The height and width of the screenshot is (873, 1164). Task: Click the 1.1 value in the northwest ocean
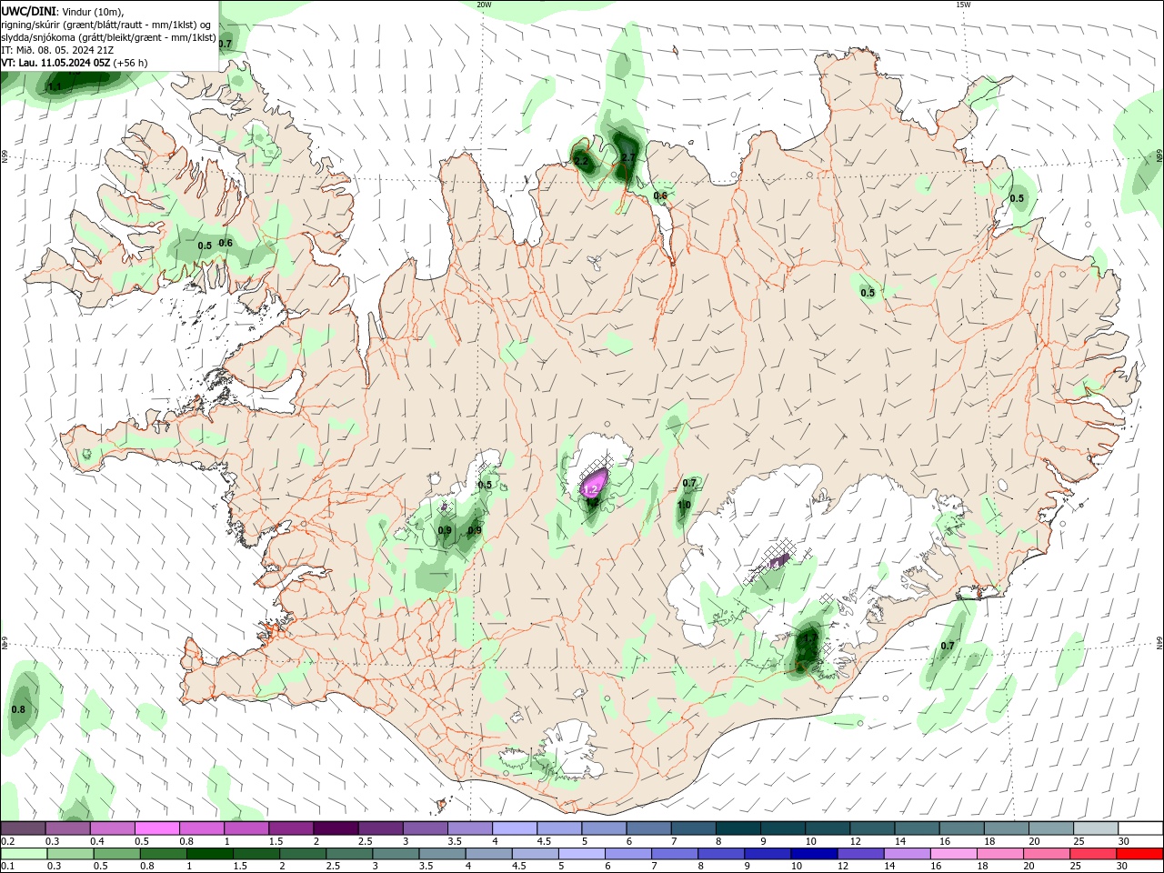[55, 86]
